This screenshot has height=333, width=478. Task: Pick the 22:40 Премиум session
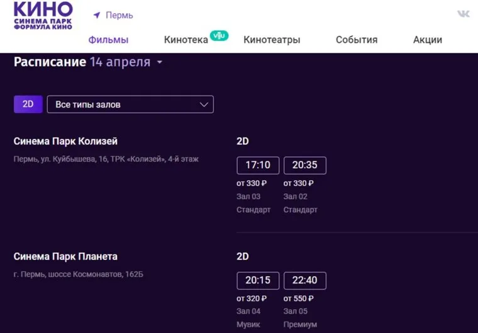[304, 280]
